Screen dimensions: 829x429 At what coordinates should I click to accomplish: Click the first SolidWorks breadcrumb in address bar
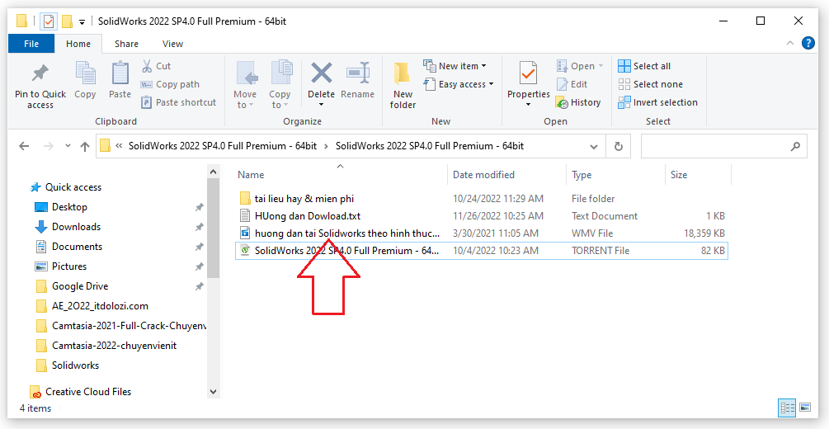(x=223, y=146)
